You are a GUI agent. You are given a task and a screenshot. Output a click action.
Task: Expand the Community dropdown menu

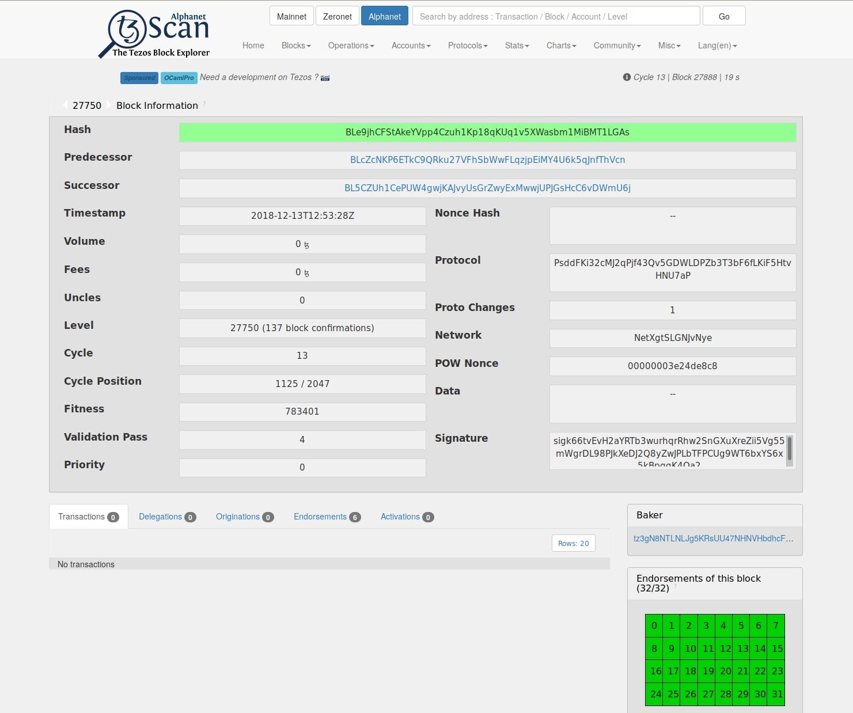click(x=617, y=45)
